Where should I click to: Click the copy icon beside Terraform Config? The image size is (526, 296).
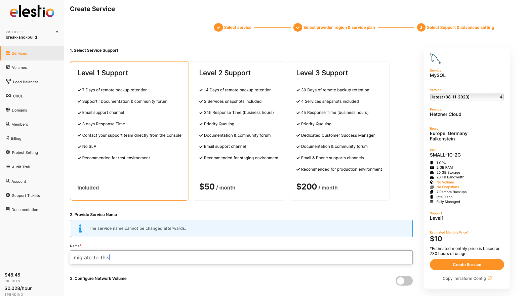tap(490, 278)
